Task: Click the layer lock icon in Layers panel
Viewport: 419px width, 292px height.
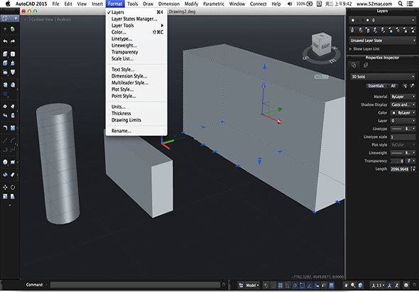Action: pyautogui.click(x=405, y=31)
